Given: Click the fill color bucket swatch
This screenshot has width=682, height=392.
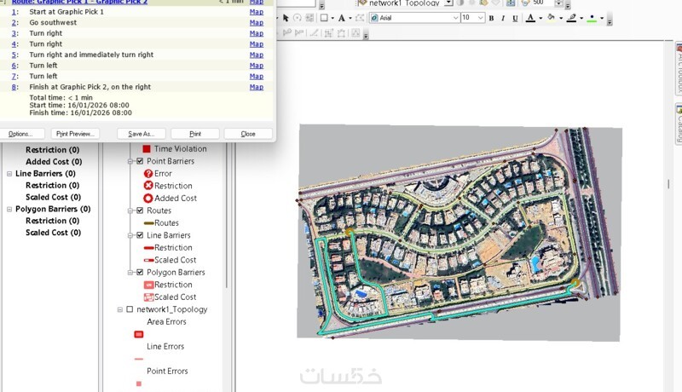Looking at the screenshot, I should 551,18.
